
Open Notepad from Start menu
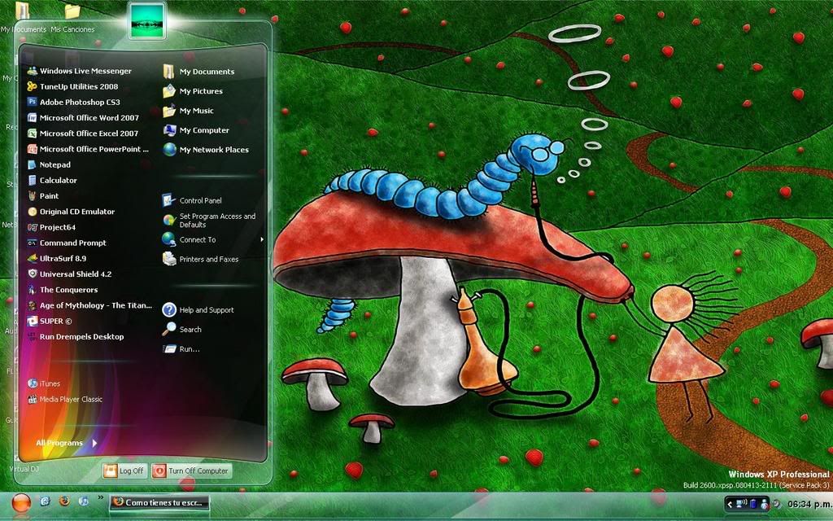49,164
